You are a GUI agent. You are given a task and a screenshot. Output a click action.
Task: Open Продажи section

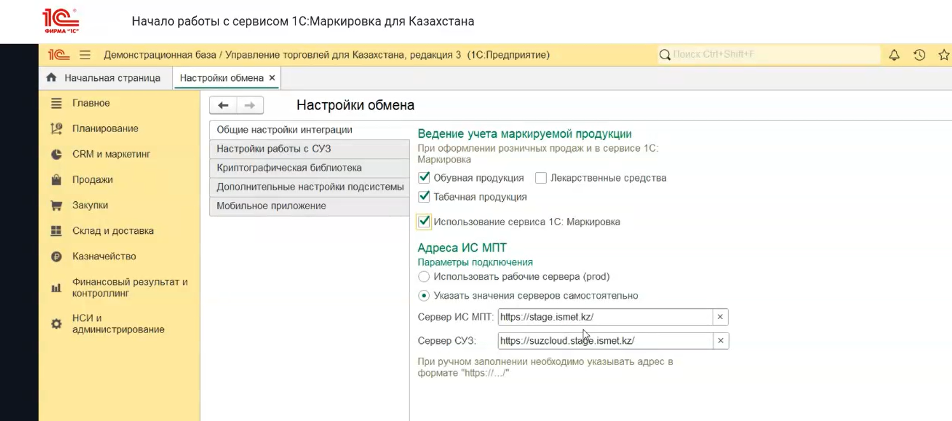pos(92,180)
